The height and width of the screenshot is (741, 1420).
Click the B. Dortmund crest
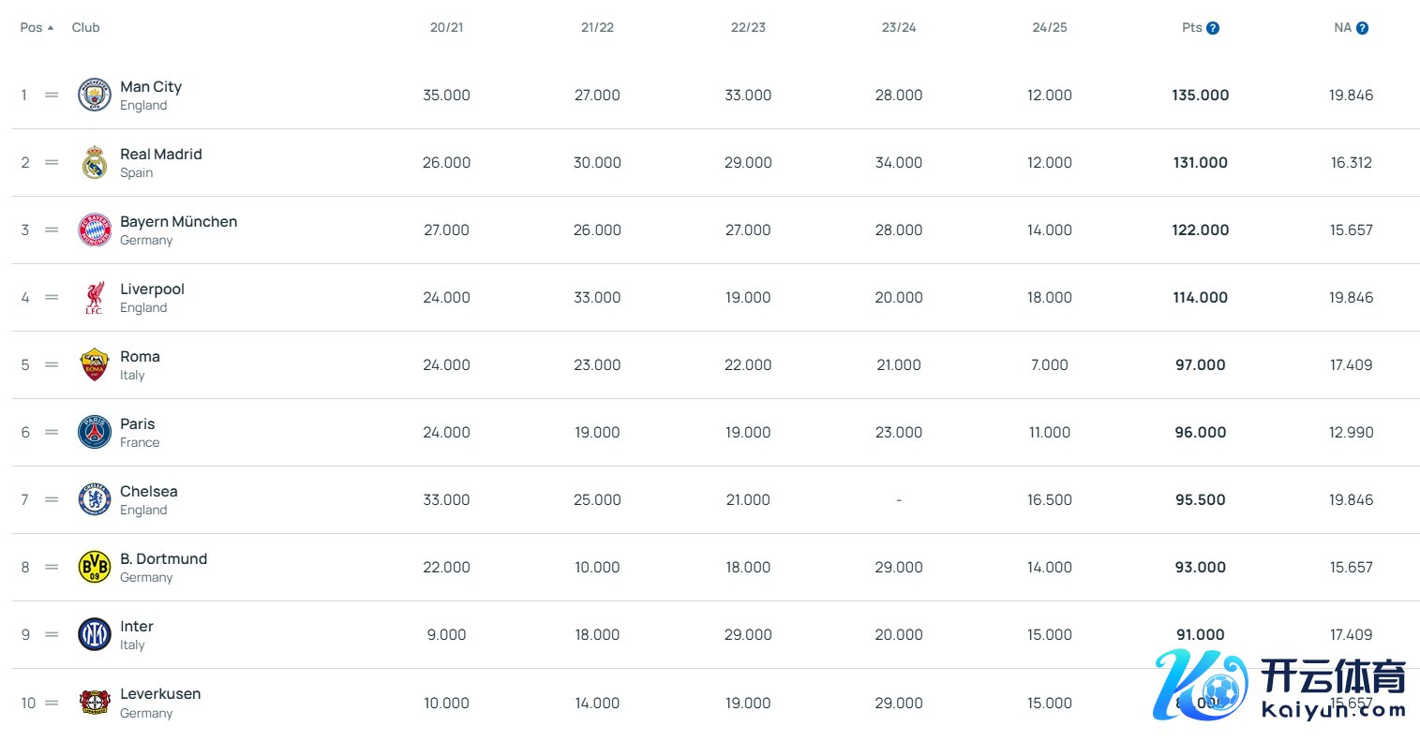pyautogui.click(x=95, y=567)
